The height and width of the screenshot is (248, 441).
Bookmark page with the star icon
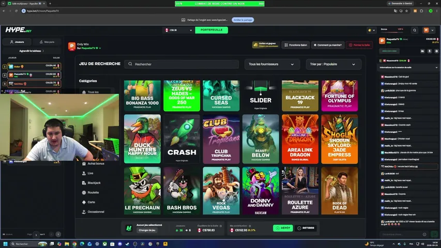point(406,11)
